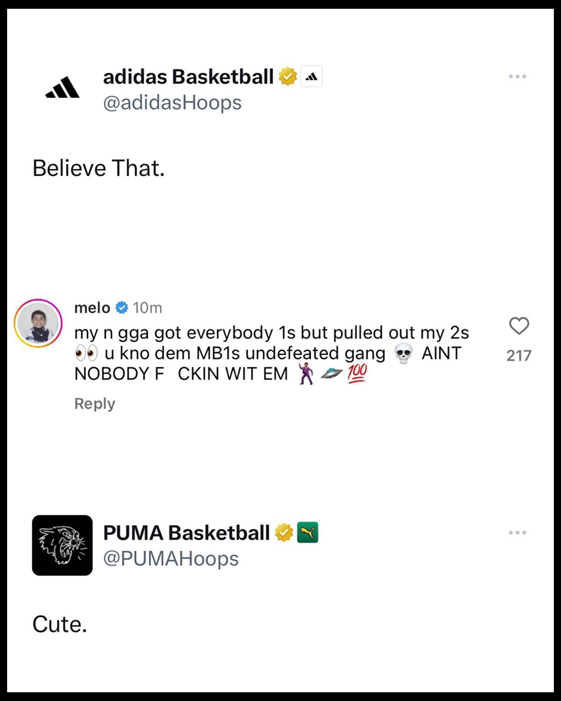Open the PUMA Basketball profile avatar
The width and height of the screenshot is (561, 701).
[x=62, y=545]
